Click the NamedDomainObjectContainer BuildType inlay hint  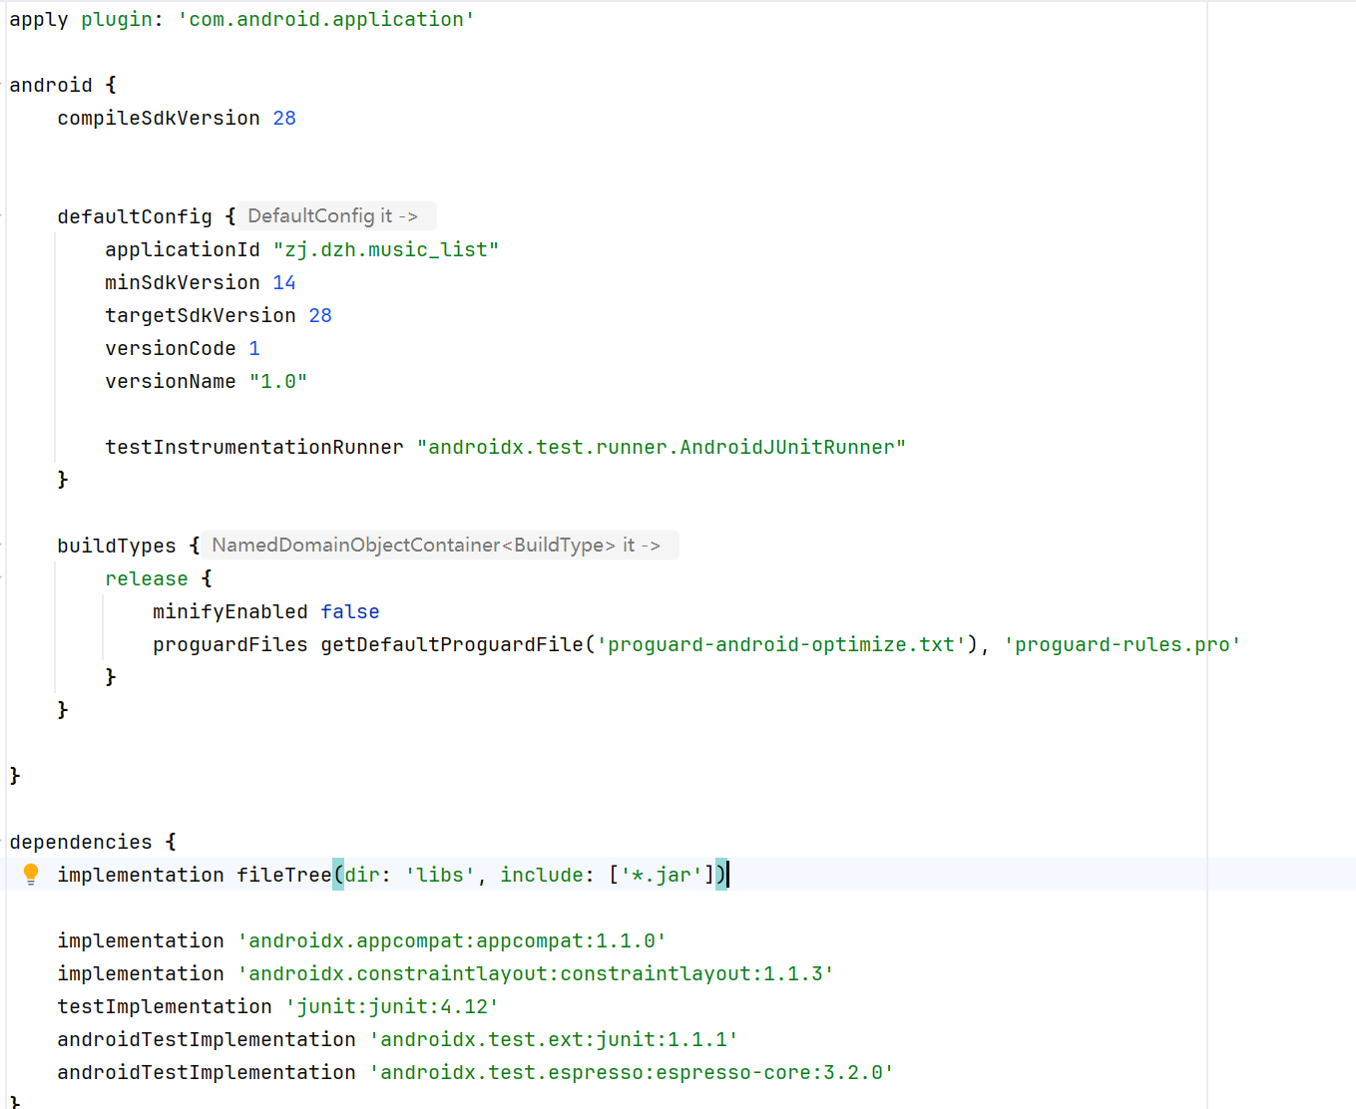tap(440, 545)
